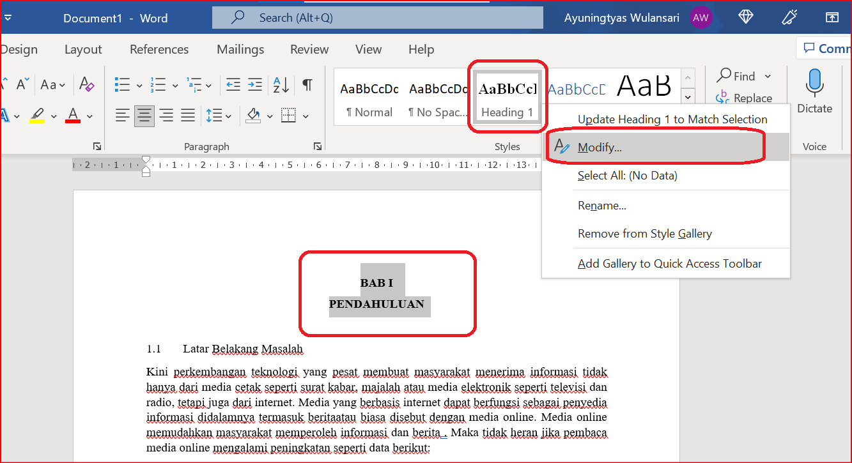The width and height of the screenshot is (852, 463).
Task: Toggle show paragraph marks pilcrow
Action: [307, 84]
